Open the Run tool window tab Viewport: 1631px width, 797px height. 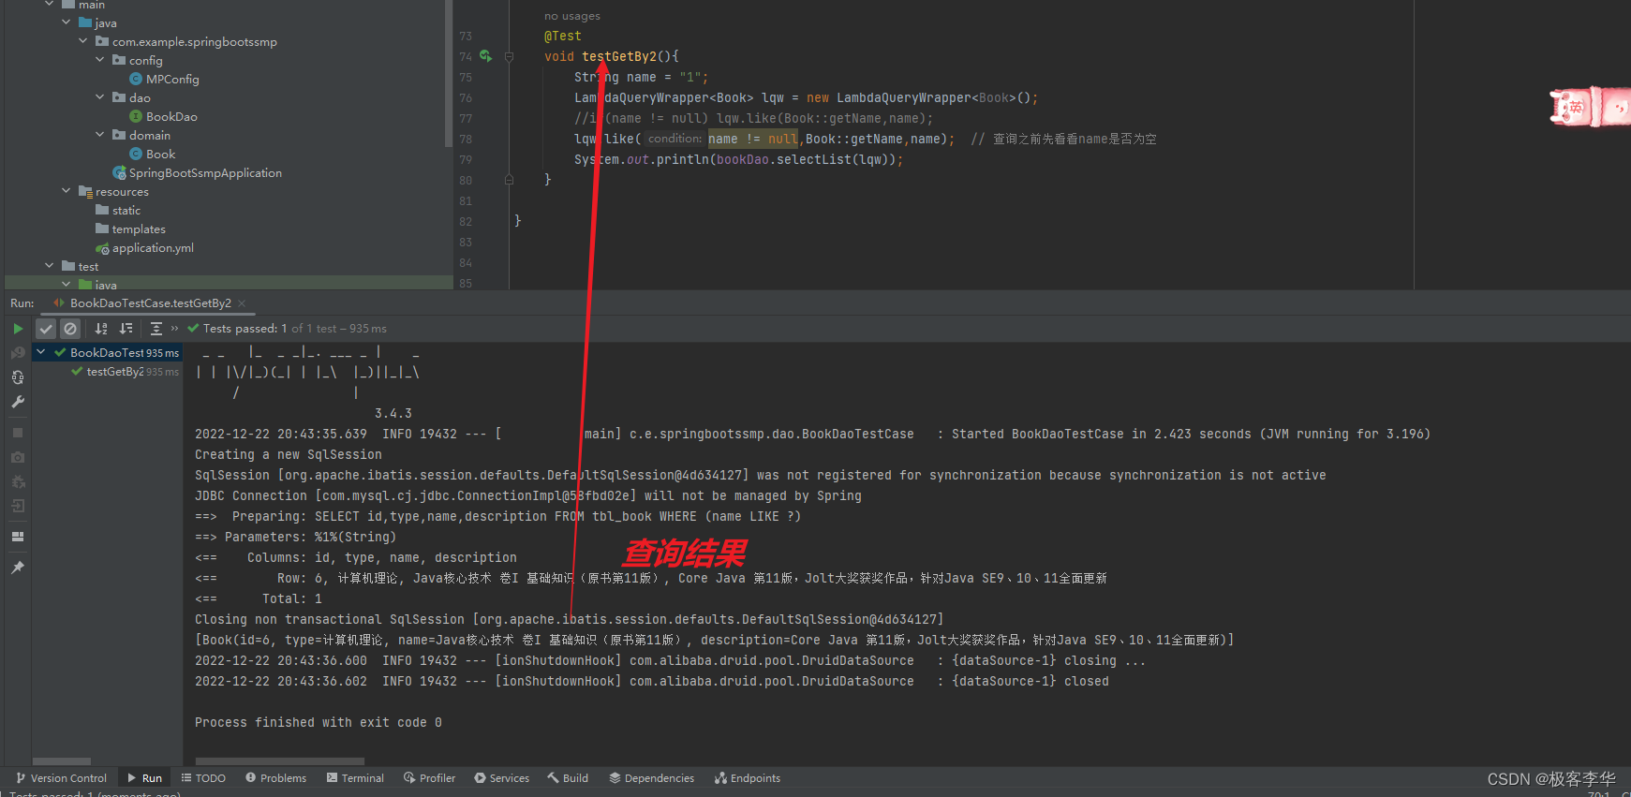144,778
